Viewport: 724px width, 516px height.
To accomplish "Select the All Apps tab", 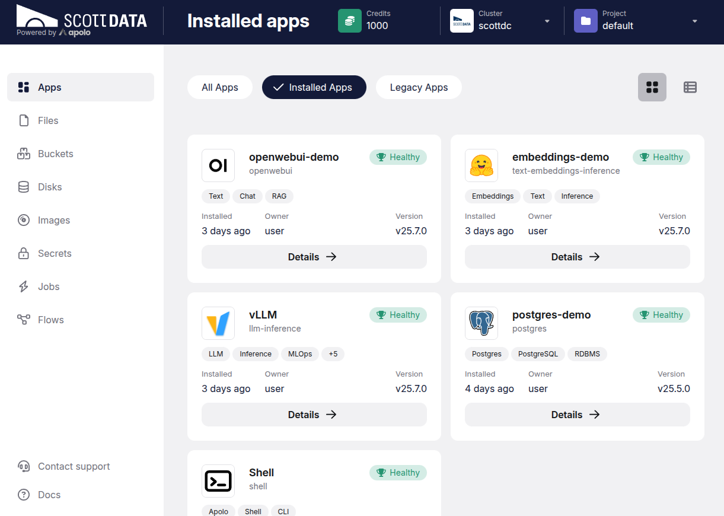I will [x=220, y=87].
